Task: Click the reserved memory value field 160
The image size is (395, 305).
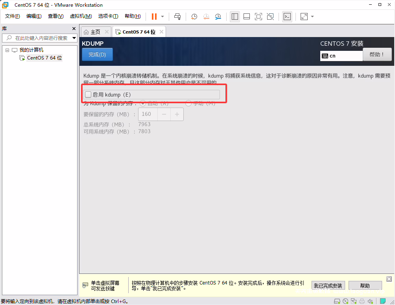Action: (148, 114)
